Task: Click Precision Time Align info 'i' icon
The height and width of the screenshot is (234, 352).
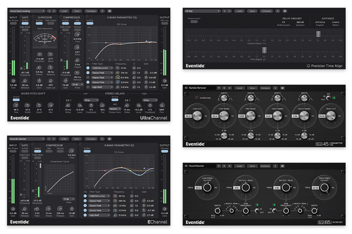Action: [x=278, y=11]
